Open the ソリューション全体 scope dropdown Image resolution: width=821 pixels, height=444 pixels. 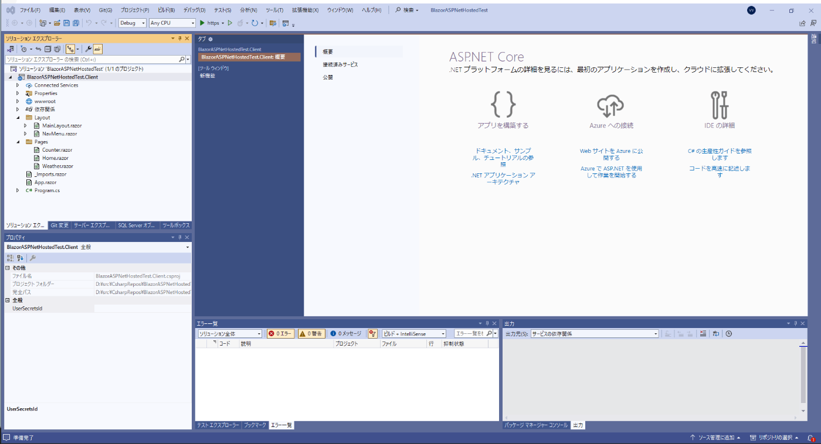pyautogui.click(x=229, y=333)
